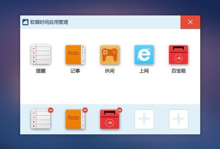Select the 记事 Note icon in the top row

(x=75, y=55)
